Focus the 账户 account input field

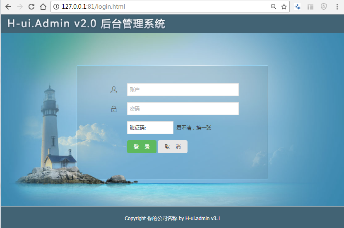tap(183, 89)
